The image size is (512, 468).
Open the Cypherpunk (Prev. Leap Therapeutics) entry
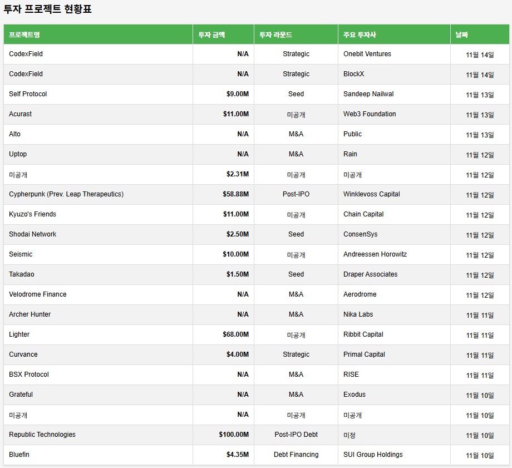click(x=66, y=194)
